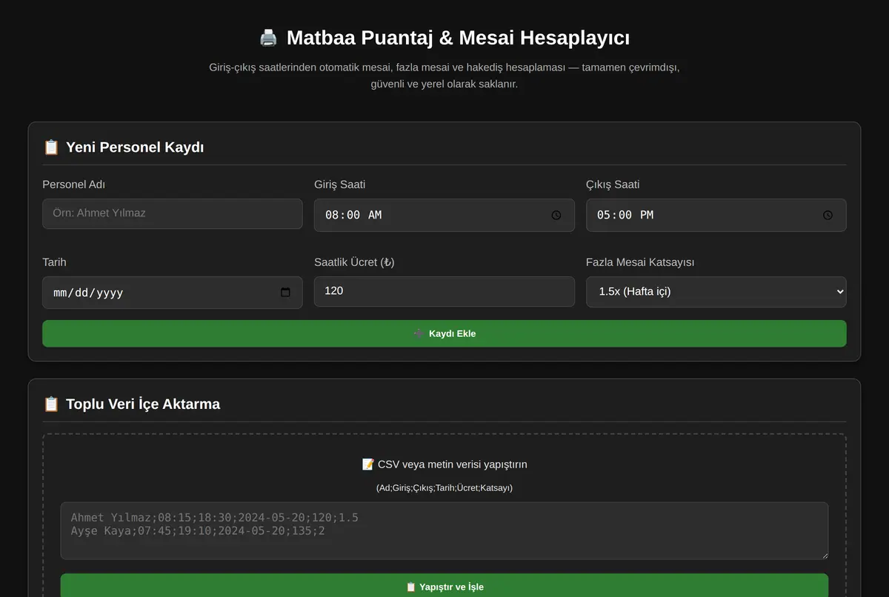Image resolution: width=889 pixels, height=597 pixels.
Task: Open the clock picker in Giriş Saati
Action: (556, 215)
